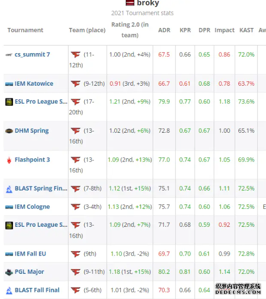Click the Impact column header

pos(225,30)
